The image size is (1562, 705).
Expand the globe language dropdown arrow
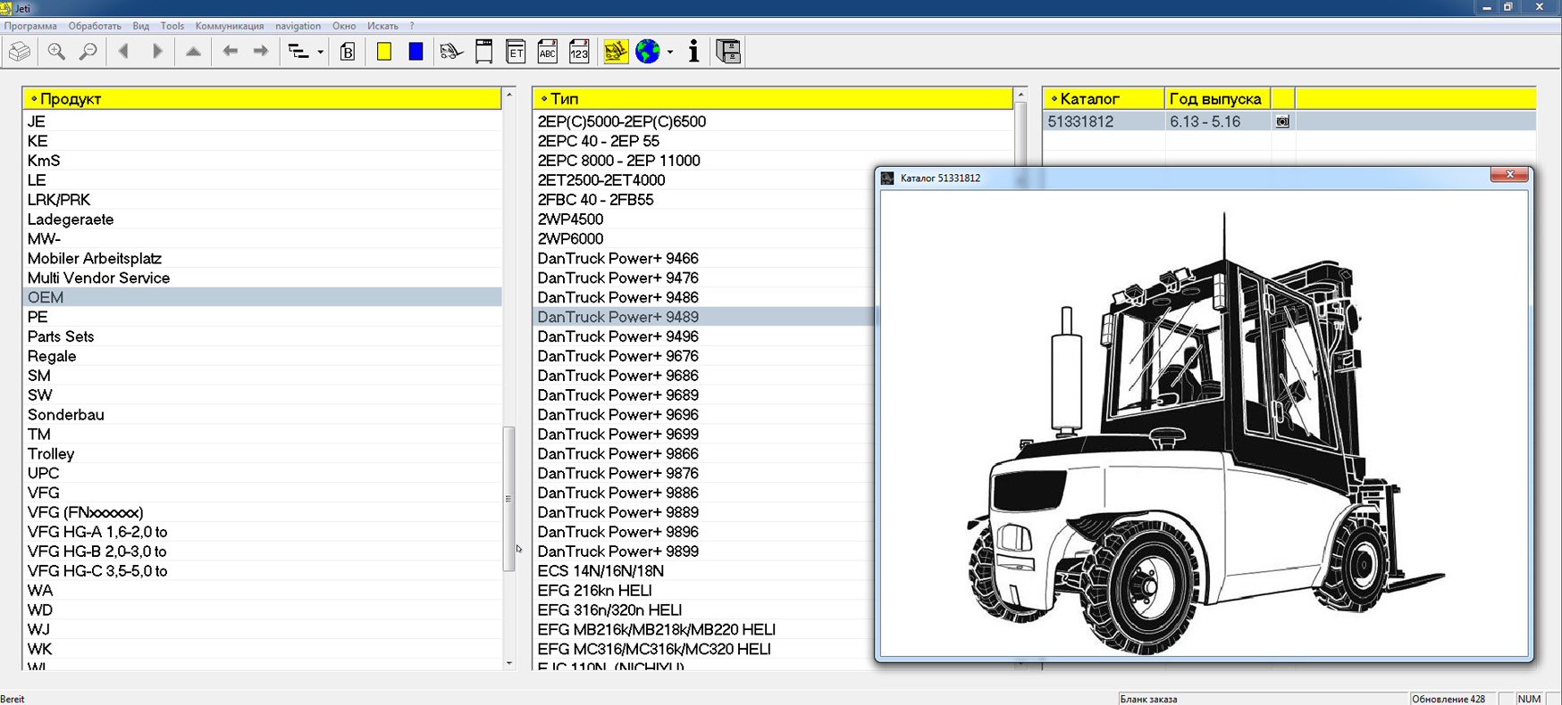tap(669, 53)
